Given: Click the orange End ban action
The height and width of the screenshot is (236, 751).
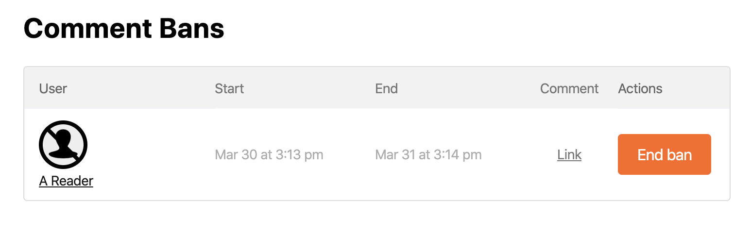Looking at the screenshot, I should coord(665,154).
